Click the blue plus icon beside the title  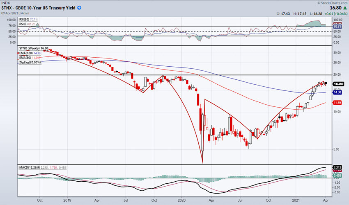click(79, 8)
